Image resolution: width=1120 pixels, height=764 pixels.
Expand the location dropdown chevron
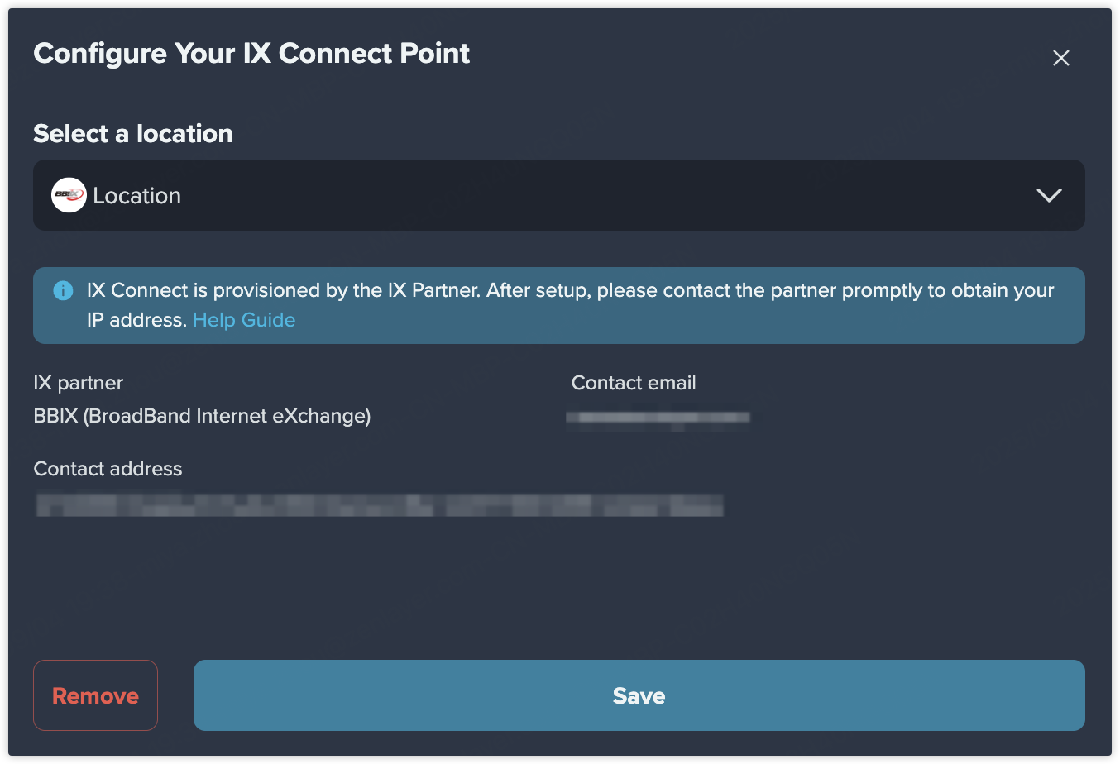tap(1049, 195)
